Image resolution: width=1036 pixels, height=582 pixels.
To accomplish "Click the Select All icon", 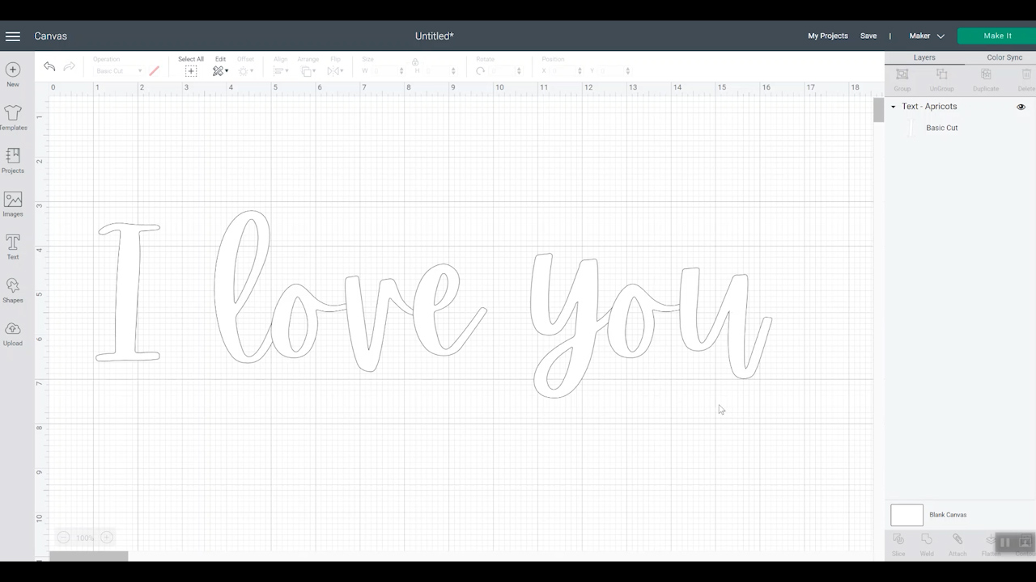I will click(191, 71).
